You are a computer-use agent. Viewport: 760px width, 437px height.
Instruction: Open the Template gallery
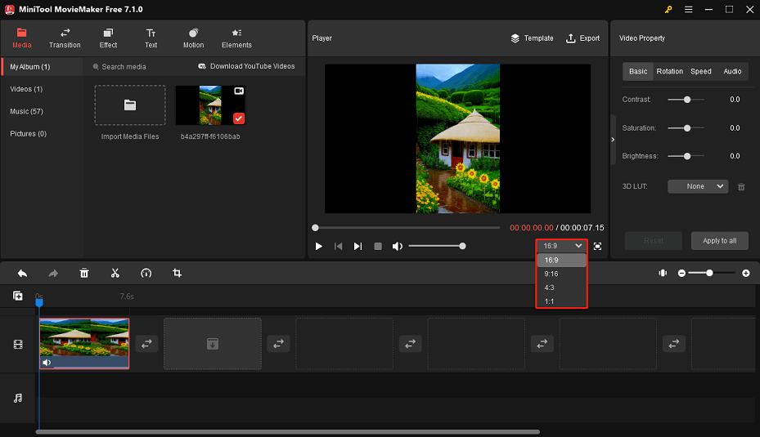point(532,38)
